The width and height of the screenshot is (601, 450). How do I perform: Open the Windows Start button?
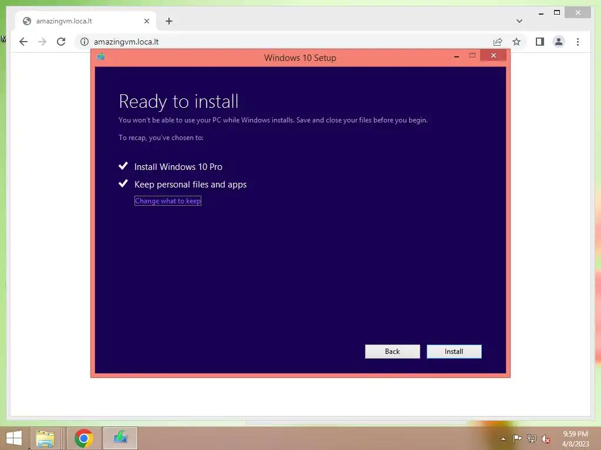coord(14,438)
